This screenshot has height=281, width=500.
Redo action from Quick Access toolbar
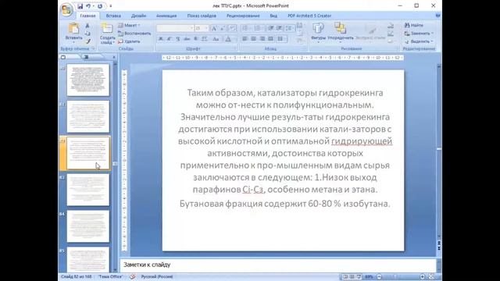click(x=100, y=6)
